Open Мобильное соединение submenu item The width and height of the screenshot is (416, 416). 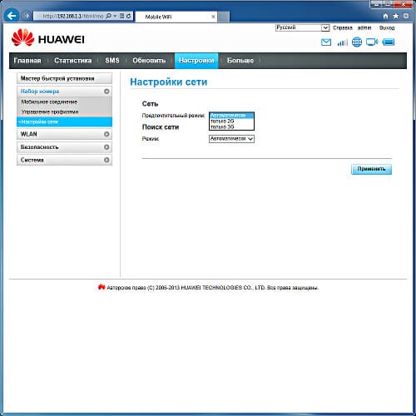tap(49, 102)
